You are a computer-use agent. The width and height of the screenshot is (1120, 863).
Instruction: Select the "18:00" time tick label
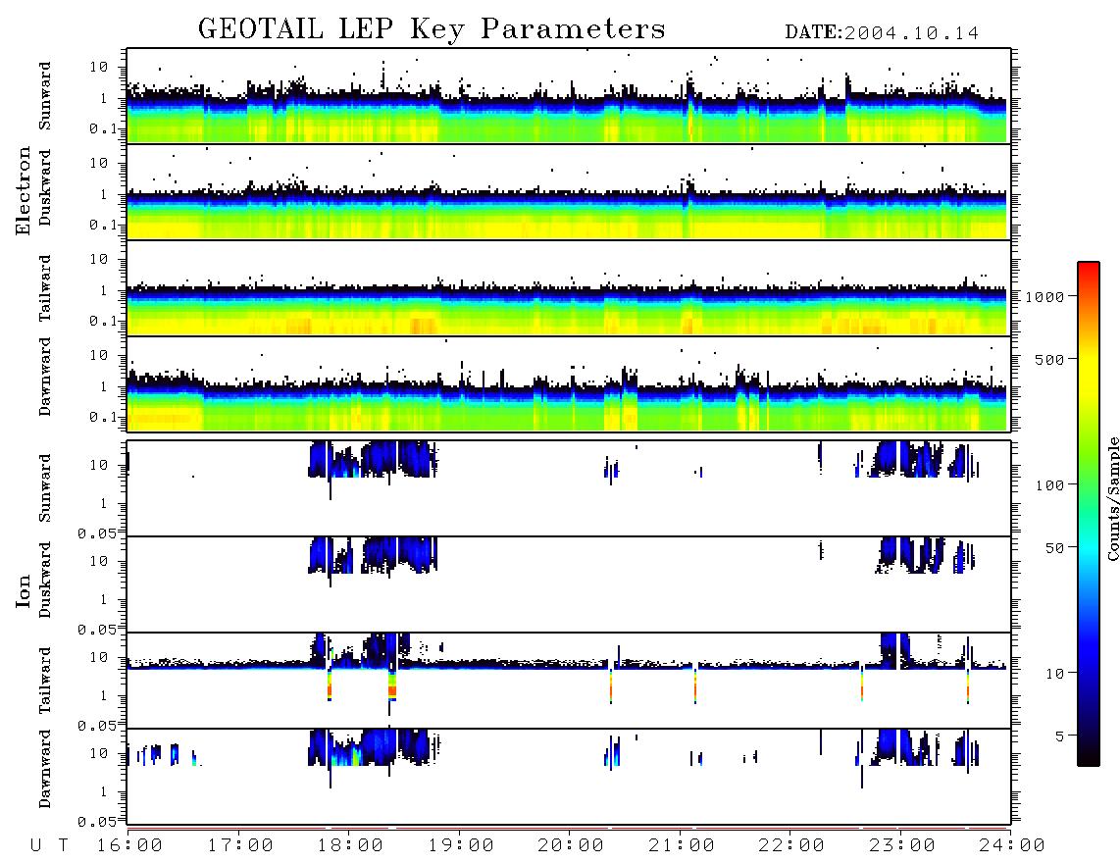(x=350, y=846)
